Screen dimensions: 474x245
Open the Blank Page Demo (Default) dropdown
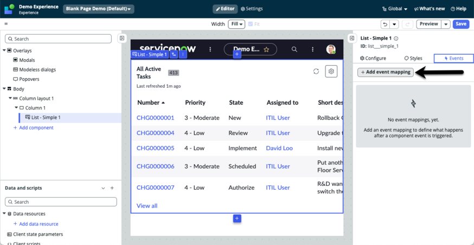98,9
